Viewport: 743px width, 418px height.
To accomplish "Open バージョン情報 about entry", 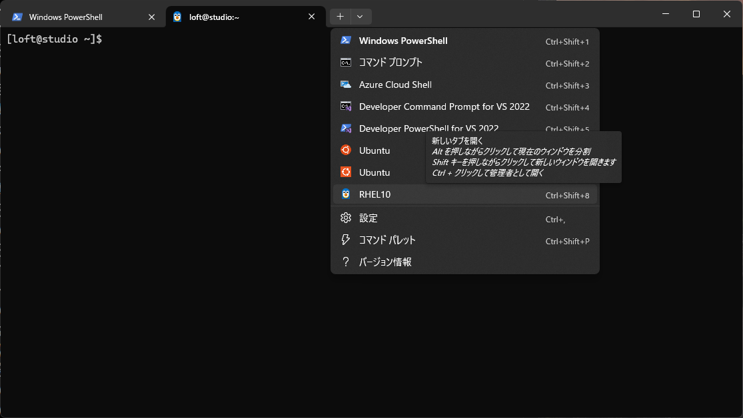I will [465, 262].
